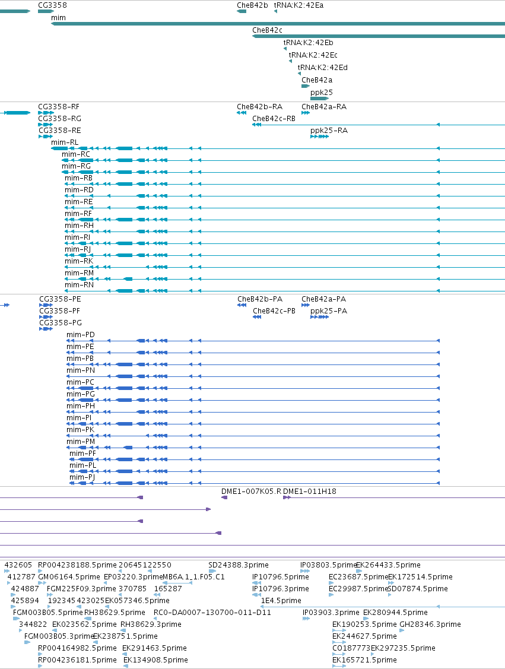
Task: Select the CheB42c-PB protein label
Action: 274,311
